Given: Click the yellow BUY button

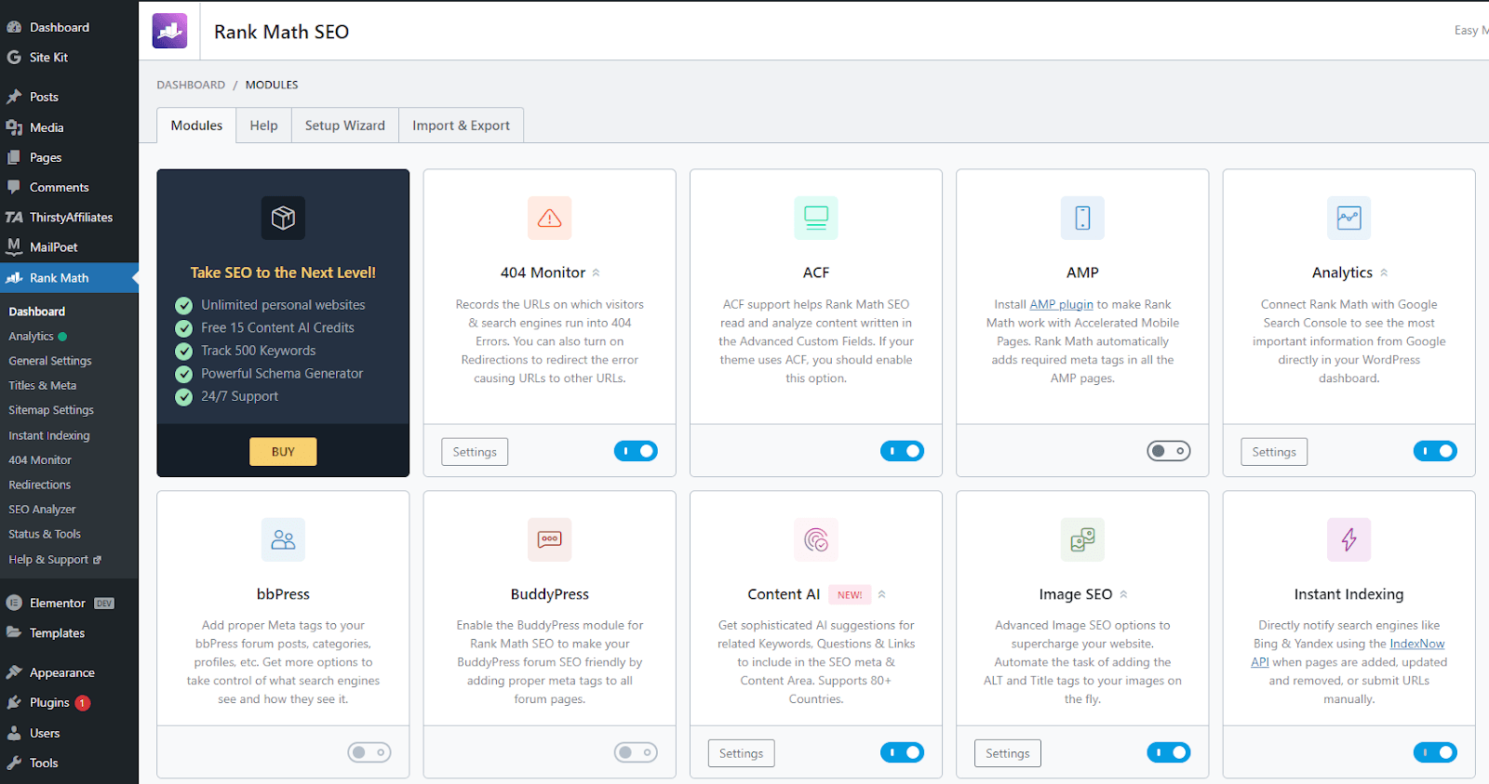Looking at the screenshot, I should pos(283,452).
